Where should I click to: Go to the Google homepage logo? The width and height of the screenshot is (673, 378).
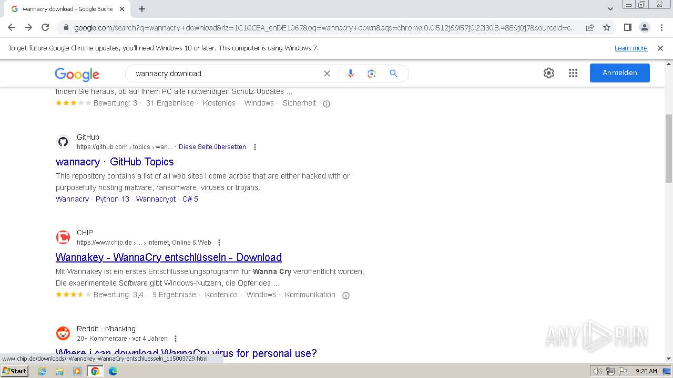(77, 74)
